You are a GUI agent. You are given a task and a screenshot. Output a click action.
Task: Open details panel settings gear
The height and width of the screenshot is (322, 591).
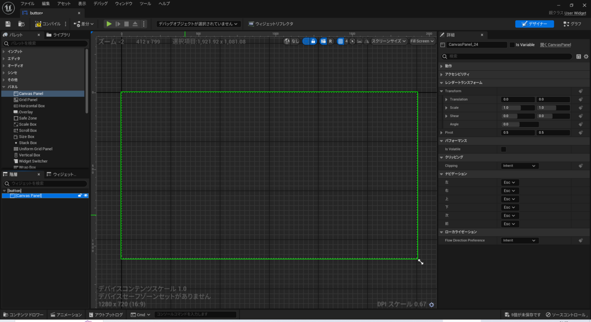586,57
